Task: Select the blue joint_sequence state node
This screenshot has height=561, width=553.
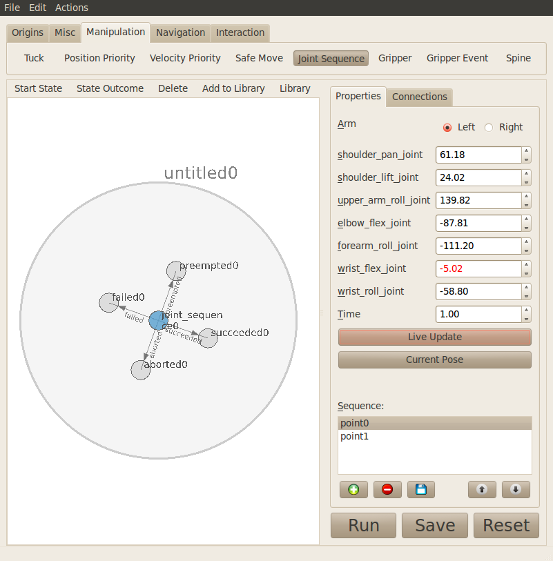Action: click(x=159, y=320)
